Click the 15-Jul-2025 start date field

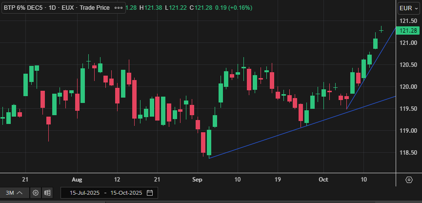(x=86, y=193)
